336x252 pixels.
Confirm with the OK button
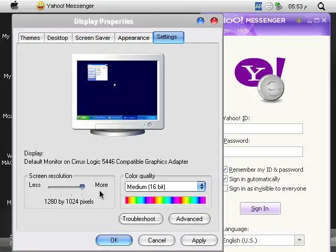pos(114,240)
